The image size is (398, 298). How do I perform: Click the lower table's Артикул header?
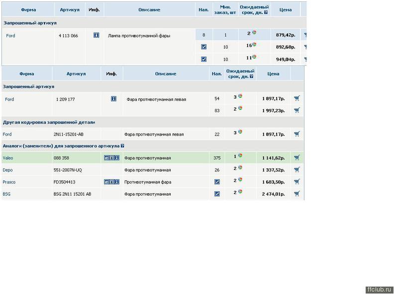[x=76, y=74]
